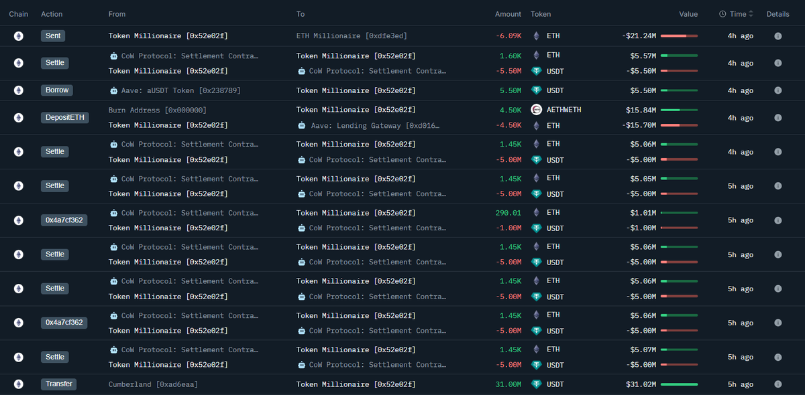Click the 4.50K AETHWETH amount
The width and height of the screenshot is (805, 395).
[511, 110]
